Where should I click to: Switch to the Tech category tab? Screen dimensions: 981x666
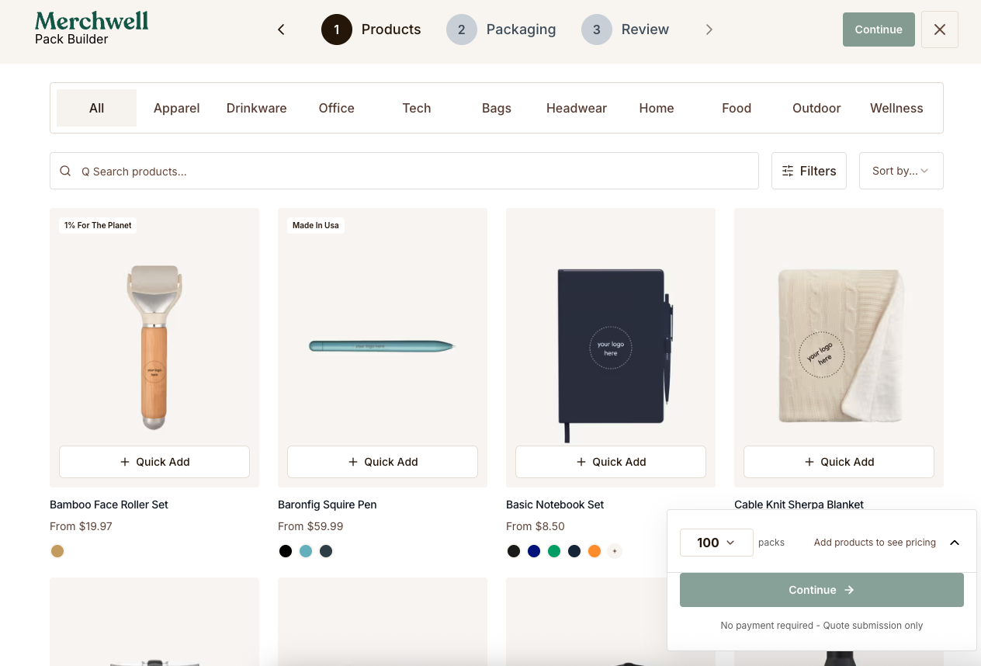pyautogui.click(x=417, y=108)
